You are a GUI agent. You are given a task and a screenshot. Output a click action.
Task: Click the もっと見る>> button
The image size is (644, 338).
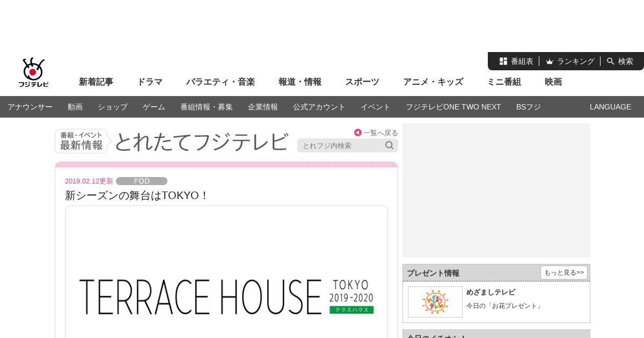(x=564, y=273)
